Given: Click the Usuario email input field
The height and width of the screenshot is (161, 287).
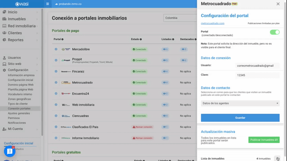Looking at the screenshot, I should tap(257, 65).
